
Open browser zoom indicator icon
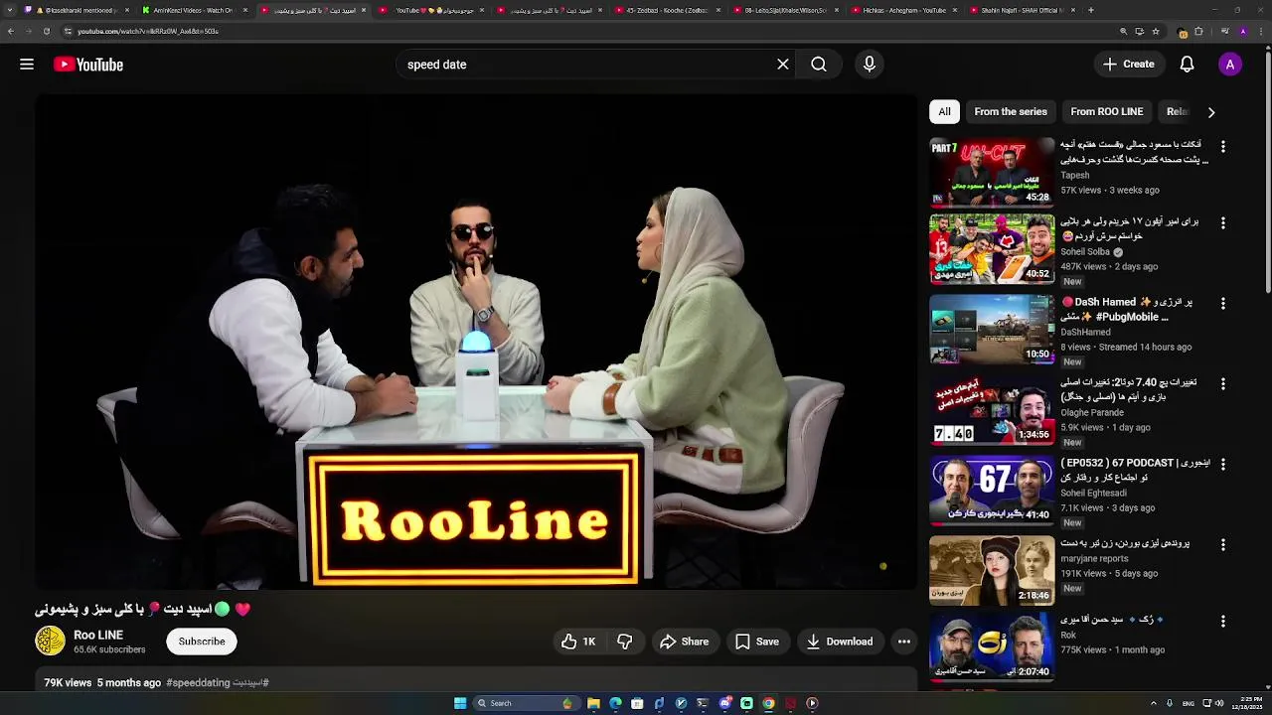tap(1124, 31)
